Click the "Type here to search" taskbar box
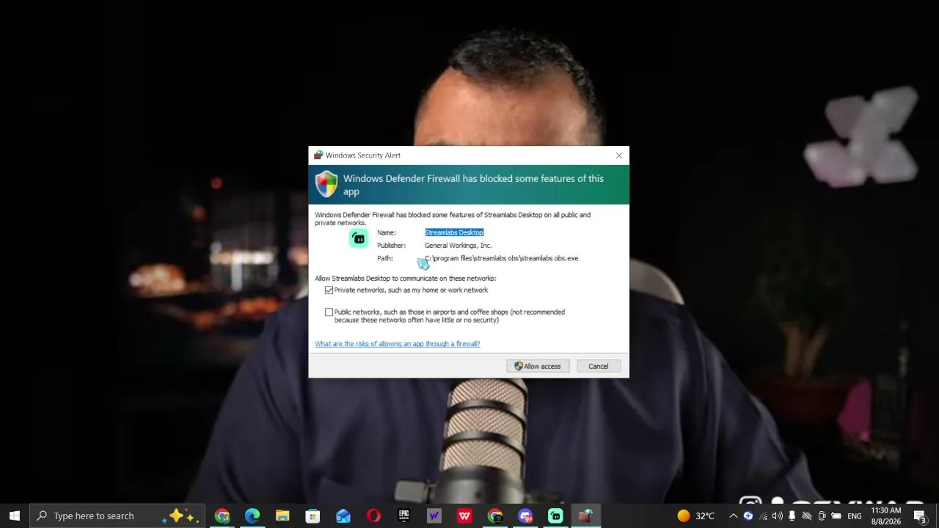The height and width of the screenshot is (528, 939). tap(117, 516)
